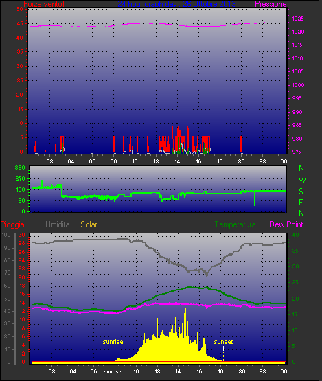This screenshot has height=381, width=322.
Task: Click the Umidita legend label
Action: pos(58,224)
